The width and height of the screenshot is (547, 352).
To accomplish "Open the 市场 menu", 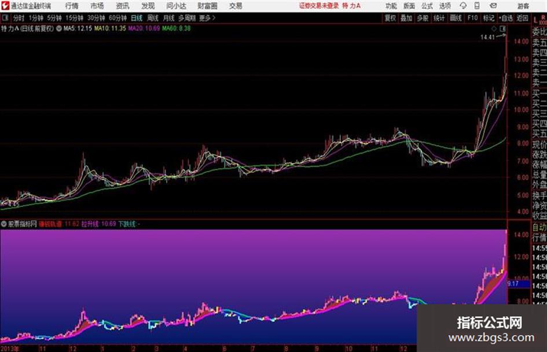I will click(97, 6).
